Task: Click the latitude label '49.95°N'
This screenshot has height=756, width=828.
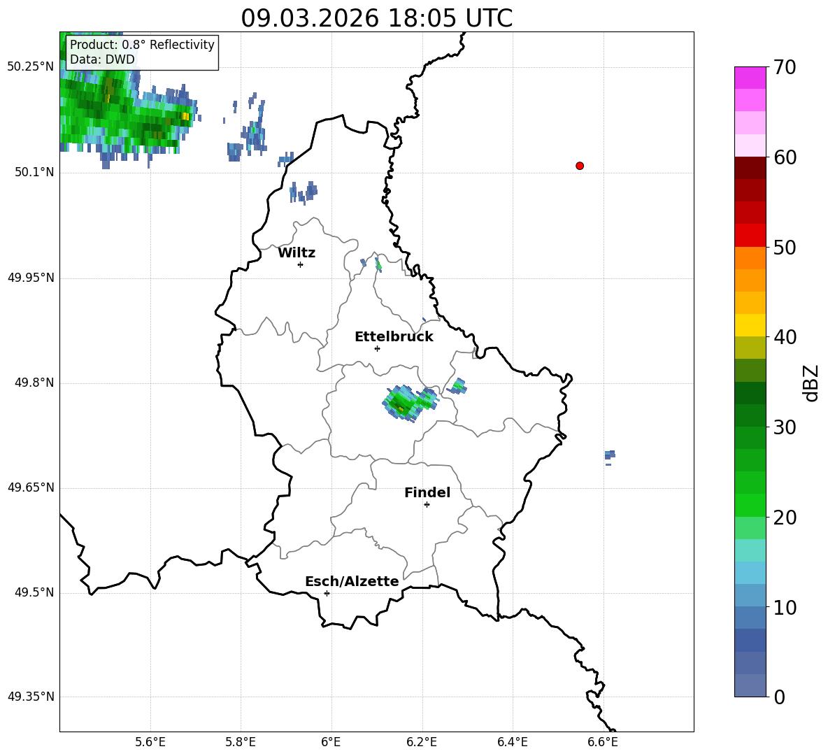Action: [x=31, y=278]
